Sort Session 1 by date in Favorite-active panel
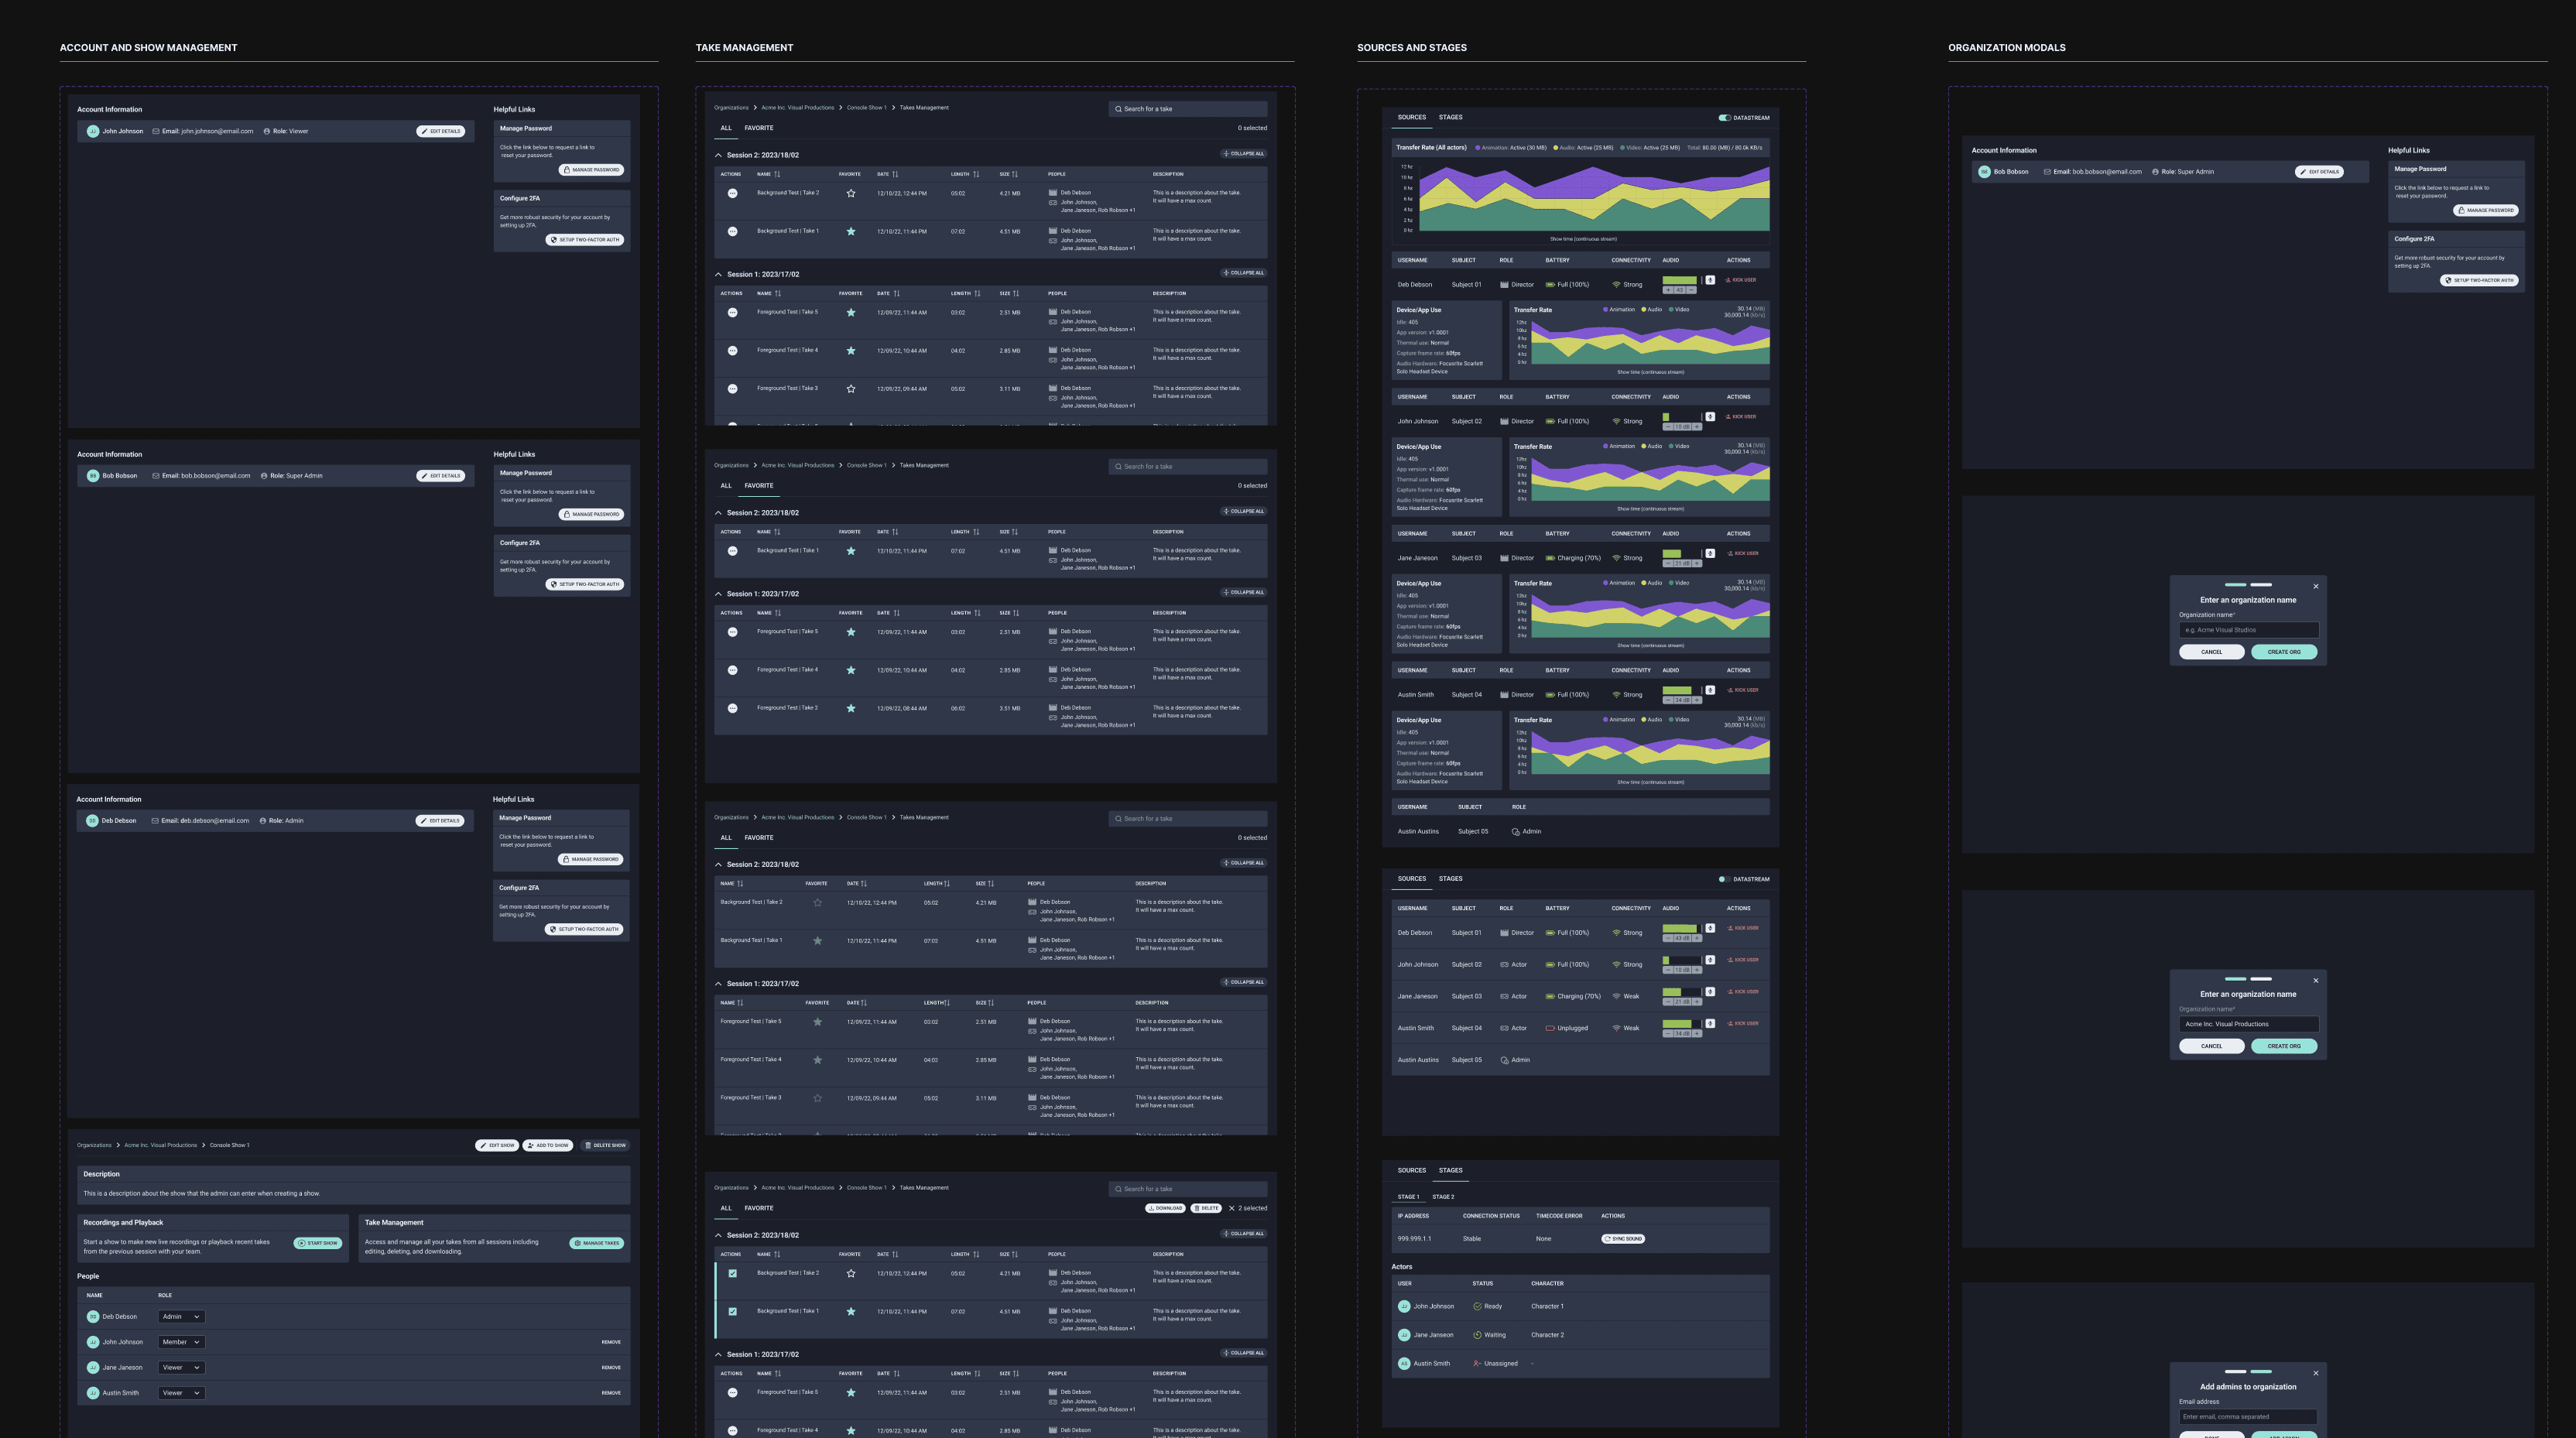 896,613
